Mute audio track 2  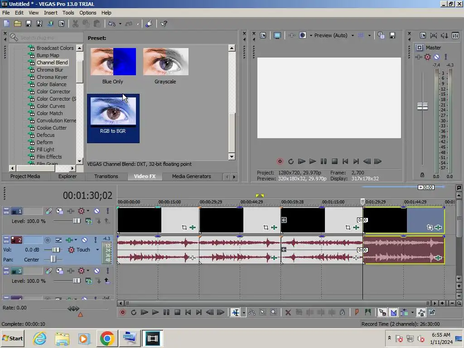click(84, 240)
